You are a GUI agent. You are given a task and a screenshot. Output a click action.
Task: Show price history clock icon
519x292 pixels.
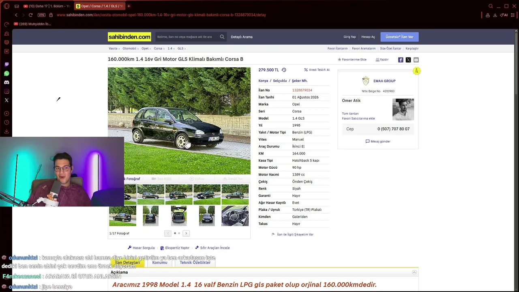[284, 70]
